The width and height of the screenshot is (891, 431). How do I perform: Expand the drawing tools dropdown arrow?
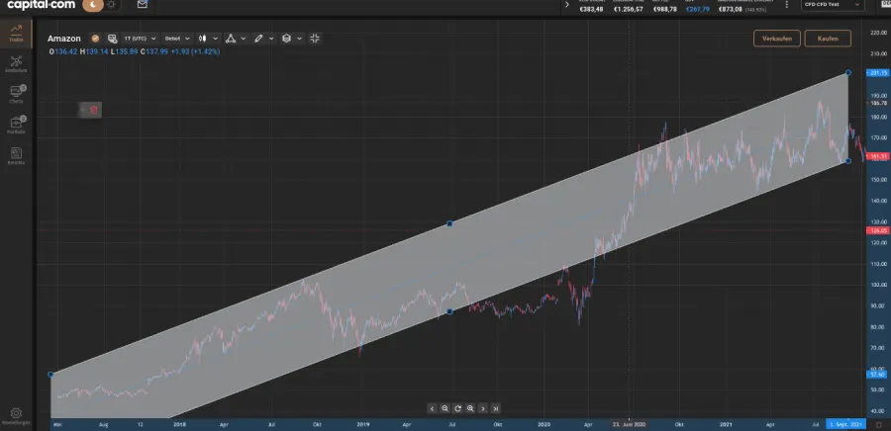click(271, 38)
